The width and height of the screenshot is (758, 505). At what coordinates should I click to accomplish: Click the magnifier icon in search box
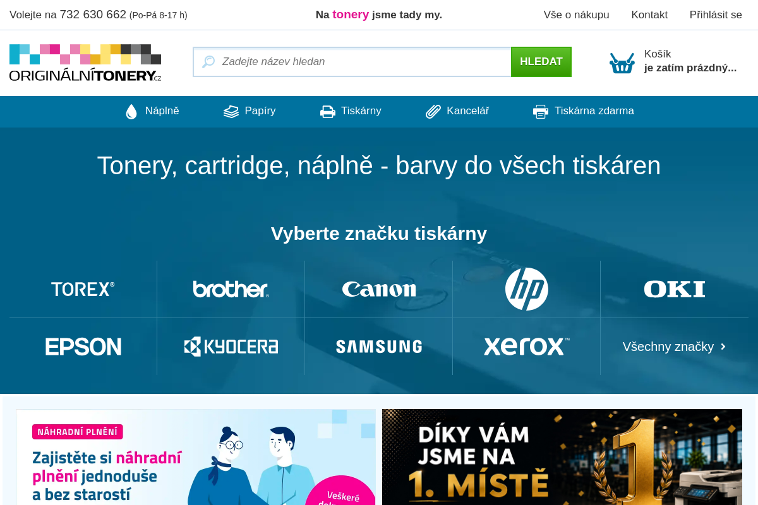point(208,62)
